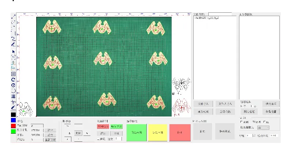Select the top line-draw tool in left toolbar
291x145 pixels.
point(14,17)
